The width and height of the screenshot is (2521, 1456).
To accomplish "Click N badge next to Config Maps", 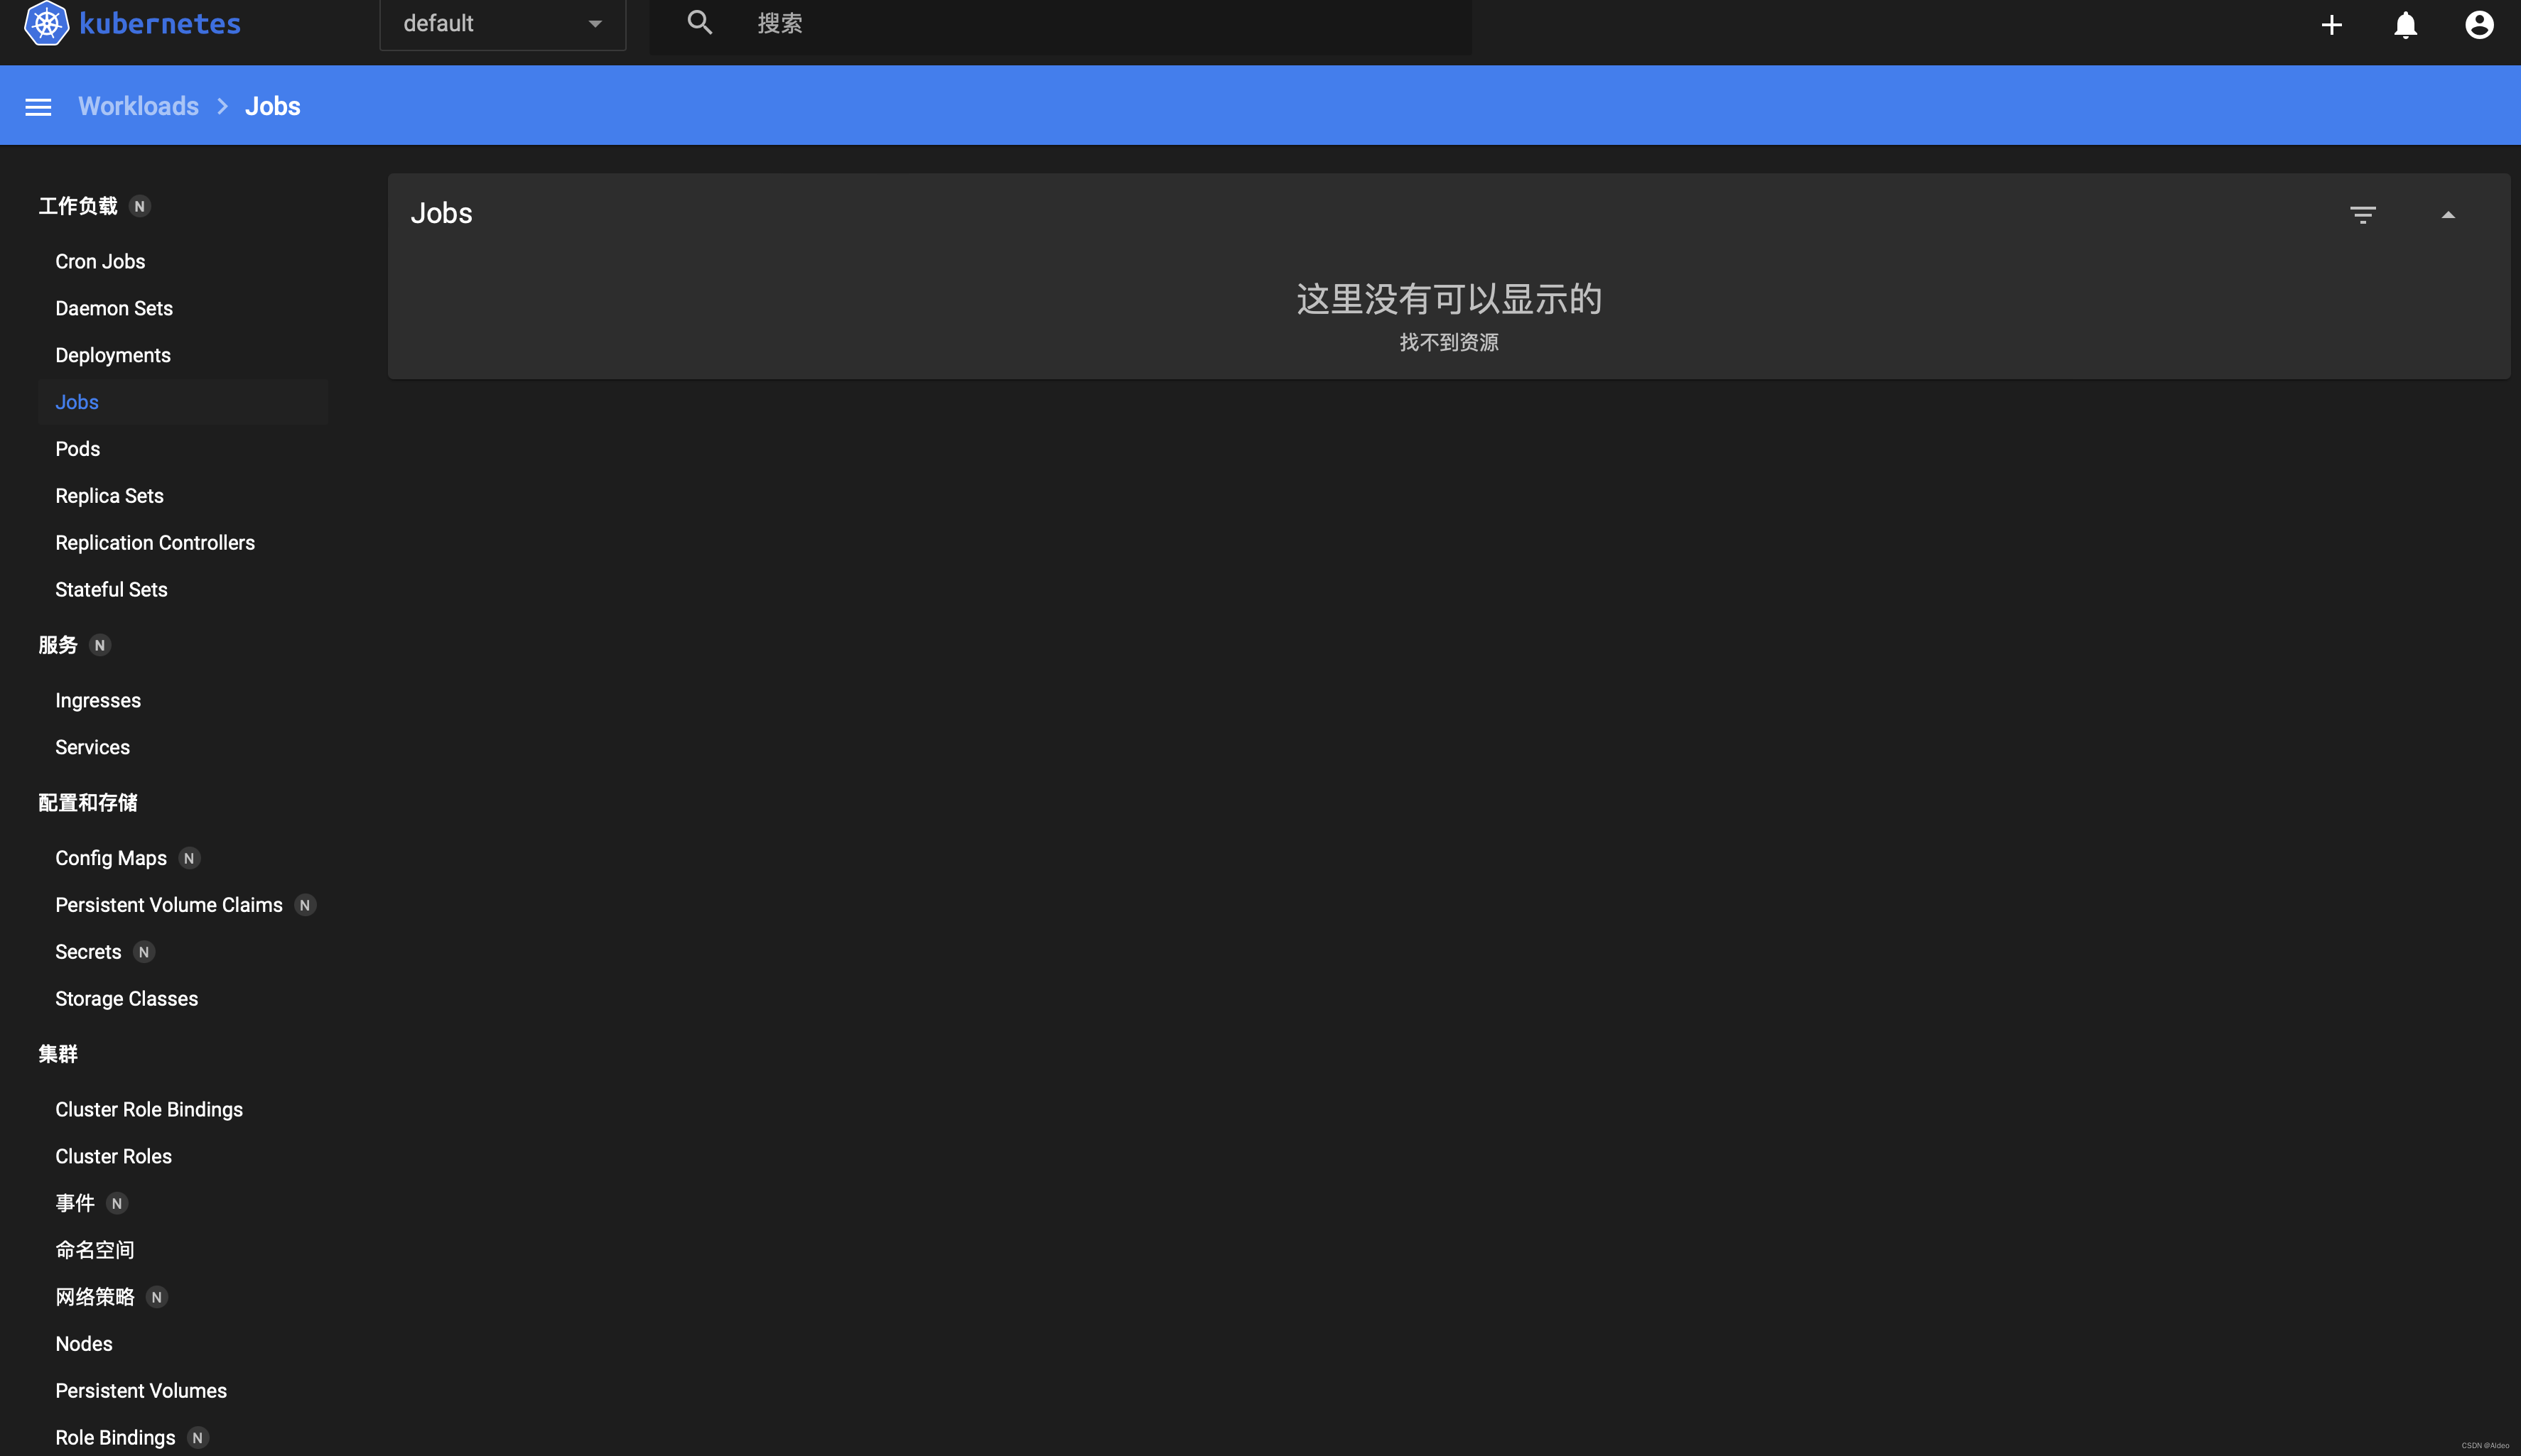I will click(188, 858).
